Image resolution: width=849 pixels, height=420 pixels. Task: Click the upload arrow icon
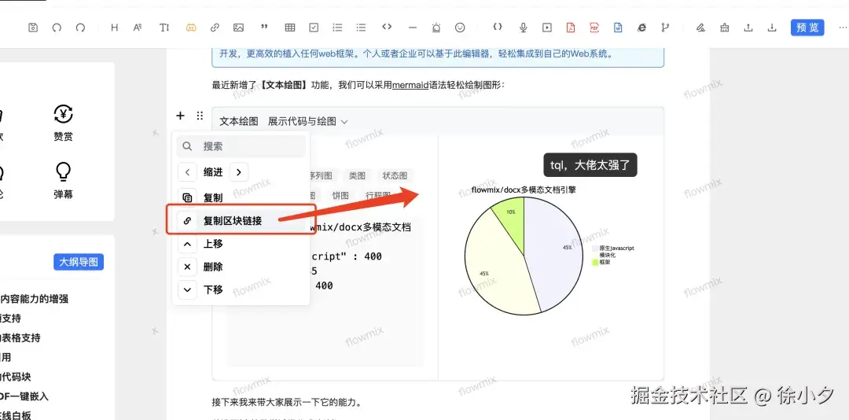(x=748, y=27)
